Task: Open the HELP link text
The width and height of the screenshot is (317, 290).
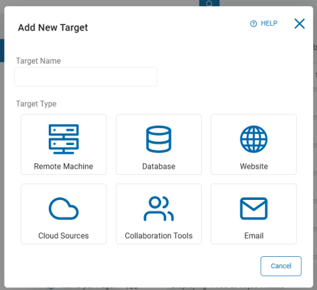Action: click(x=269, y=23)
